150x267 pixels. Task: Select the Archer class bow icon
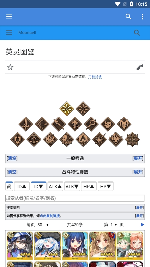point(42,124)
